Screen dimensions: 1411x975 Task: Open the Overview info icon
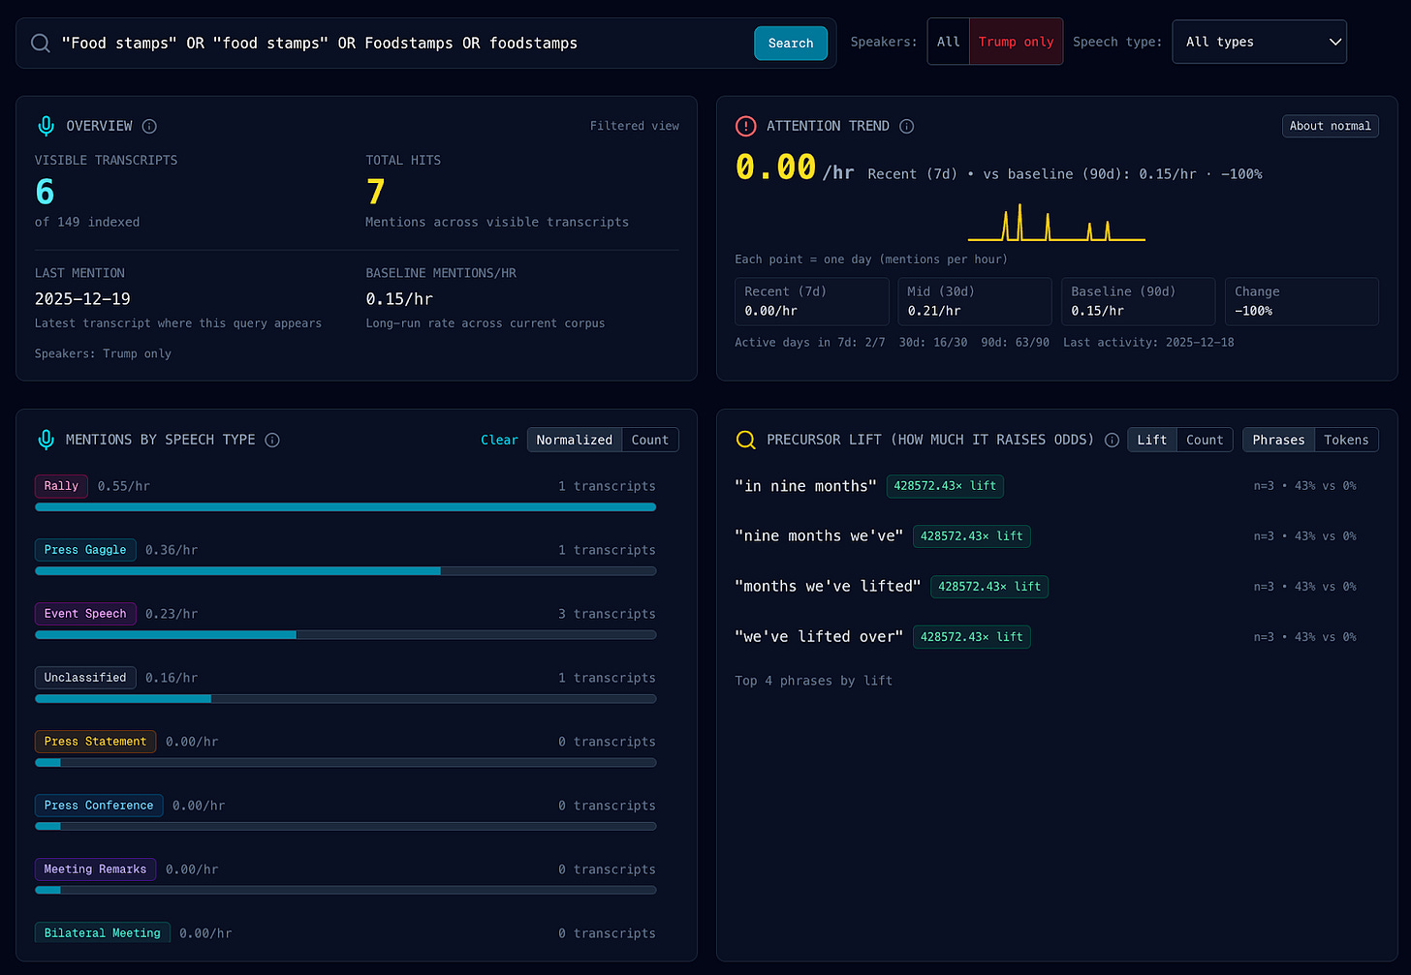(149, 126)
